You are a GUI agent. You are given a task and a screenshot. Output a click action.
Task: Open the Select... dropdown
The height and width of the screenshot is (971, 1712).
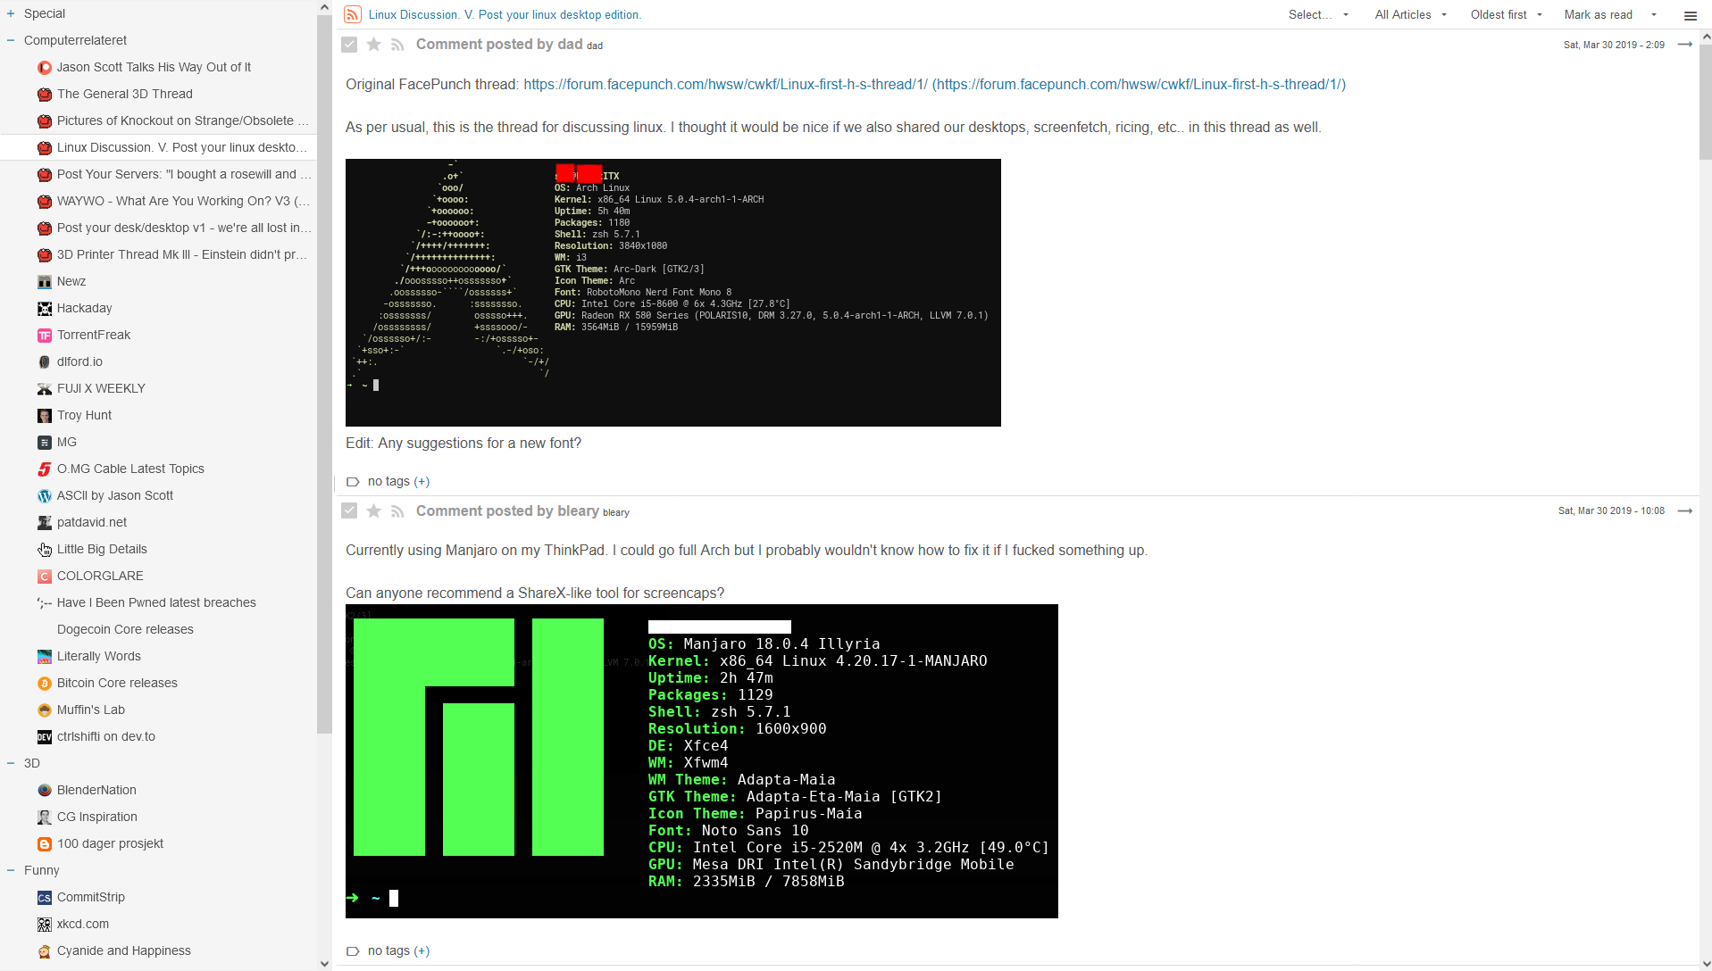click(x=1317, y=15)
